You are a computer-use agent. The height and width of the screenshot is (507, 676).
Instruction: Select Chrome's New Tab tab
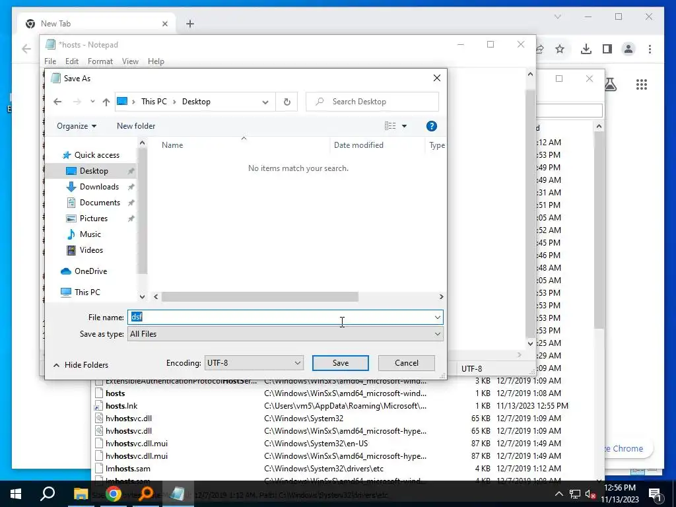tap(96, 24)
